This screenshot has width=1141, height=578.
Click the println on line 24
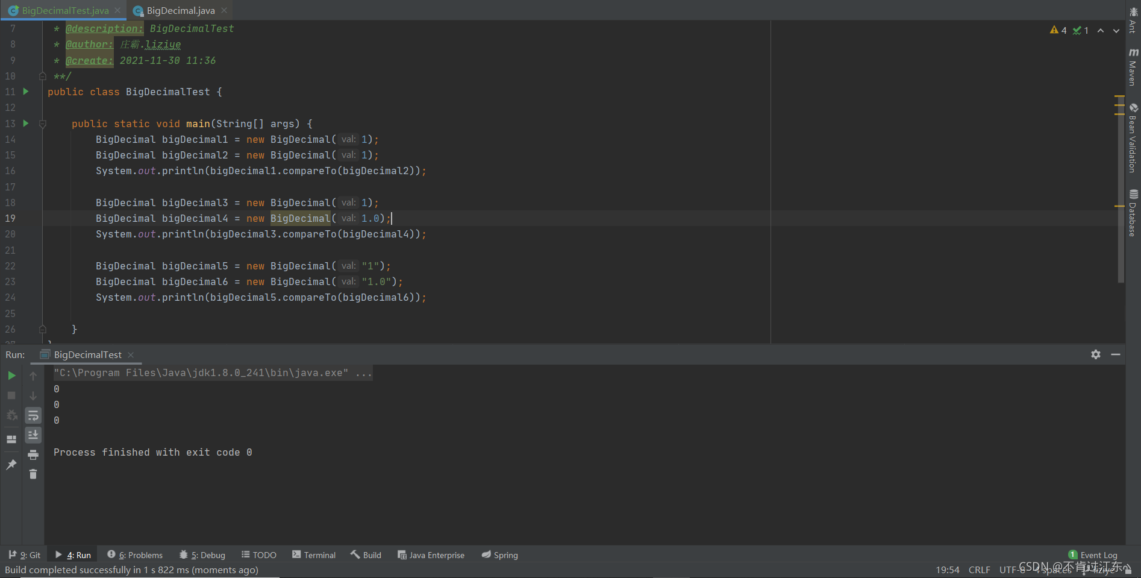pyautogui.click(x=183, y=297)
